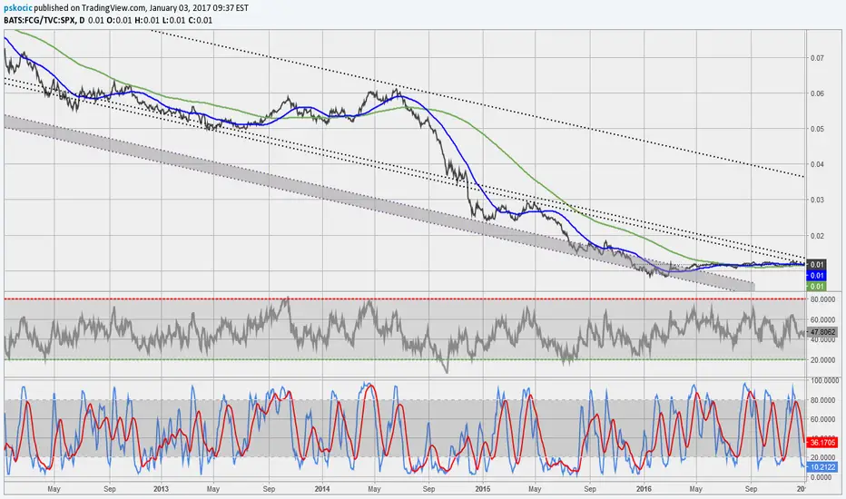
Task: Click the 0.02 price axis label
Action: [x=817, y=236]
